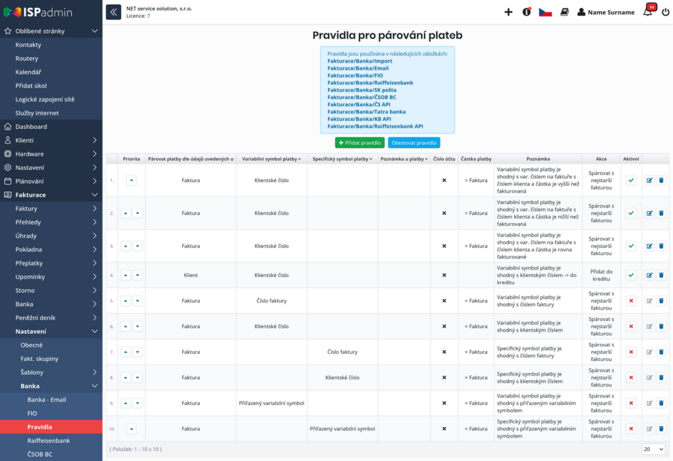Switch language using the Czech flag icon

pyautogui.click(x=545, y=12)
